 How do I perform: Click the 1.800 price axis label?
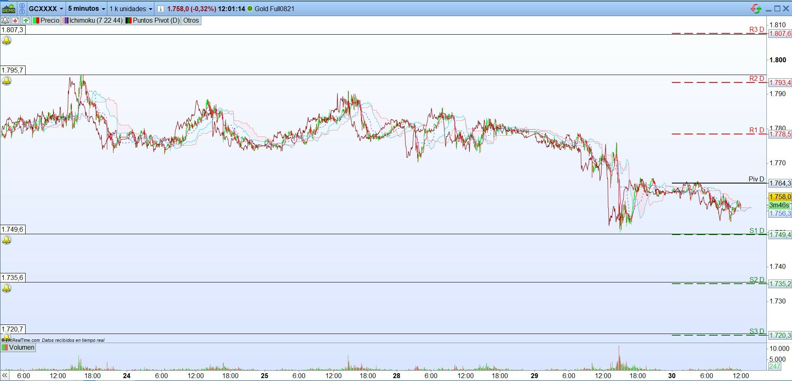(x=778, y=60)
